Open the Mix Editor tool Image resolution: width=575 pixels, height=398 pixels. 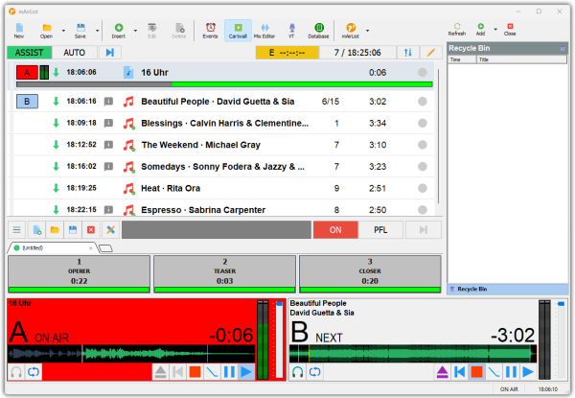tap(264, 31)
